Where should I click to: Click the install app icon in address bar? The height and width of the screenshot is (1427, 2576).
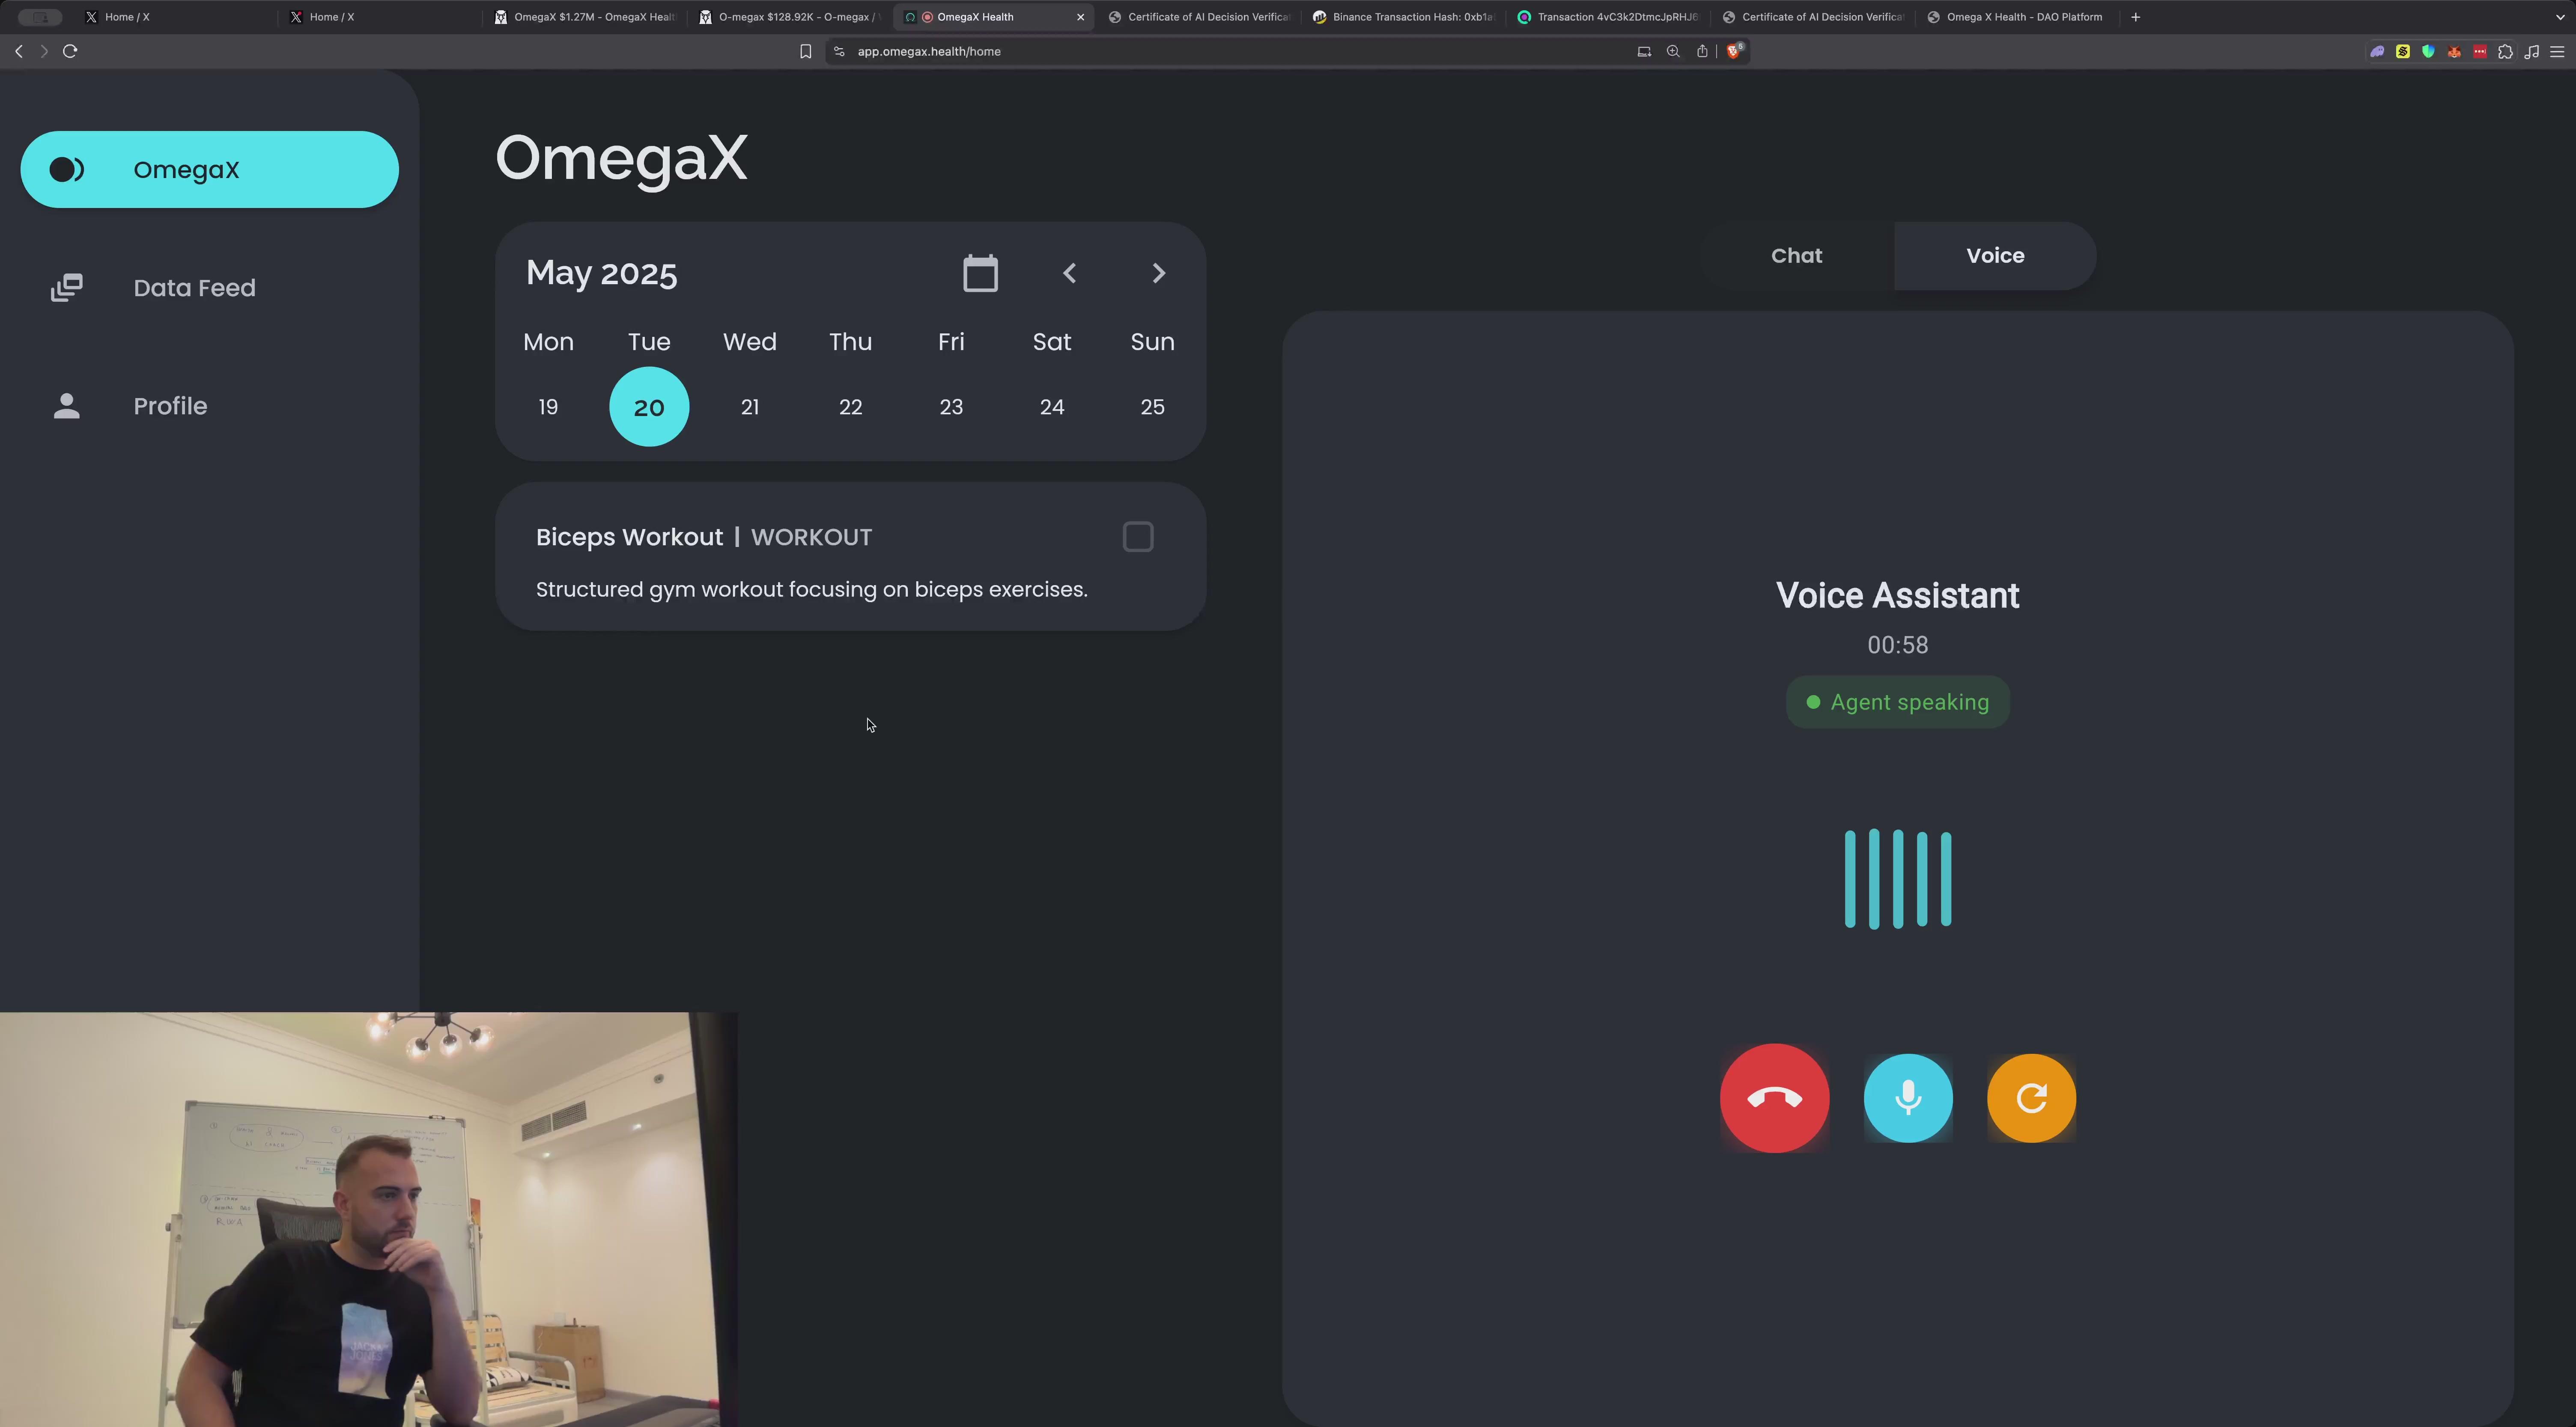(1644, 51)
